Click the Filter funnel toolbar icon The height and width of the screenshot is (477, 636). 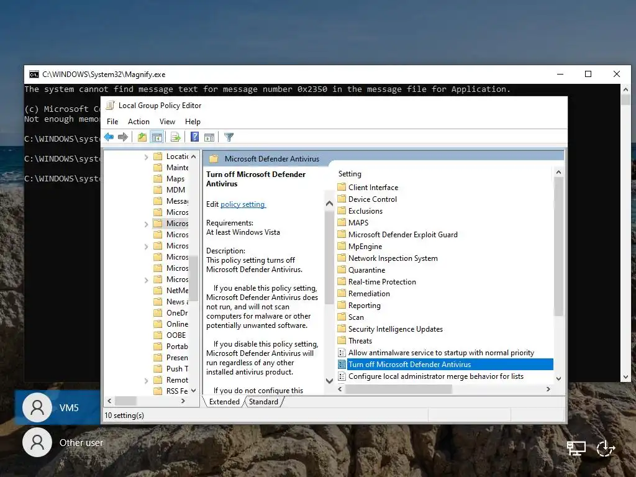coord(229,137)
